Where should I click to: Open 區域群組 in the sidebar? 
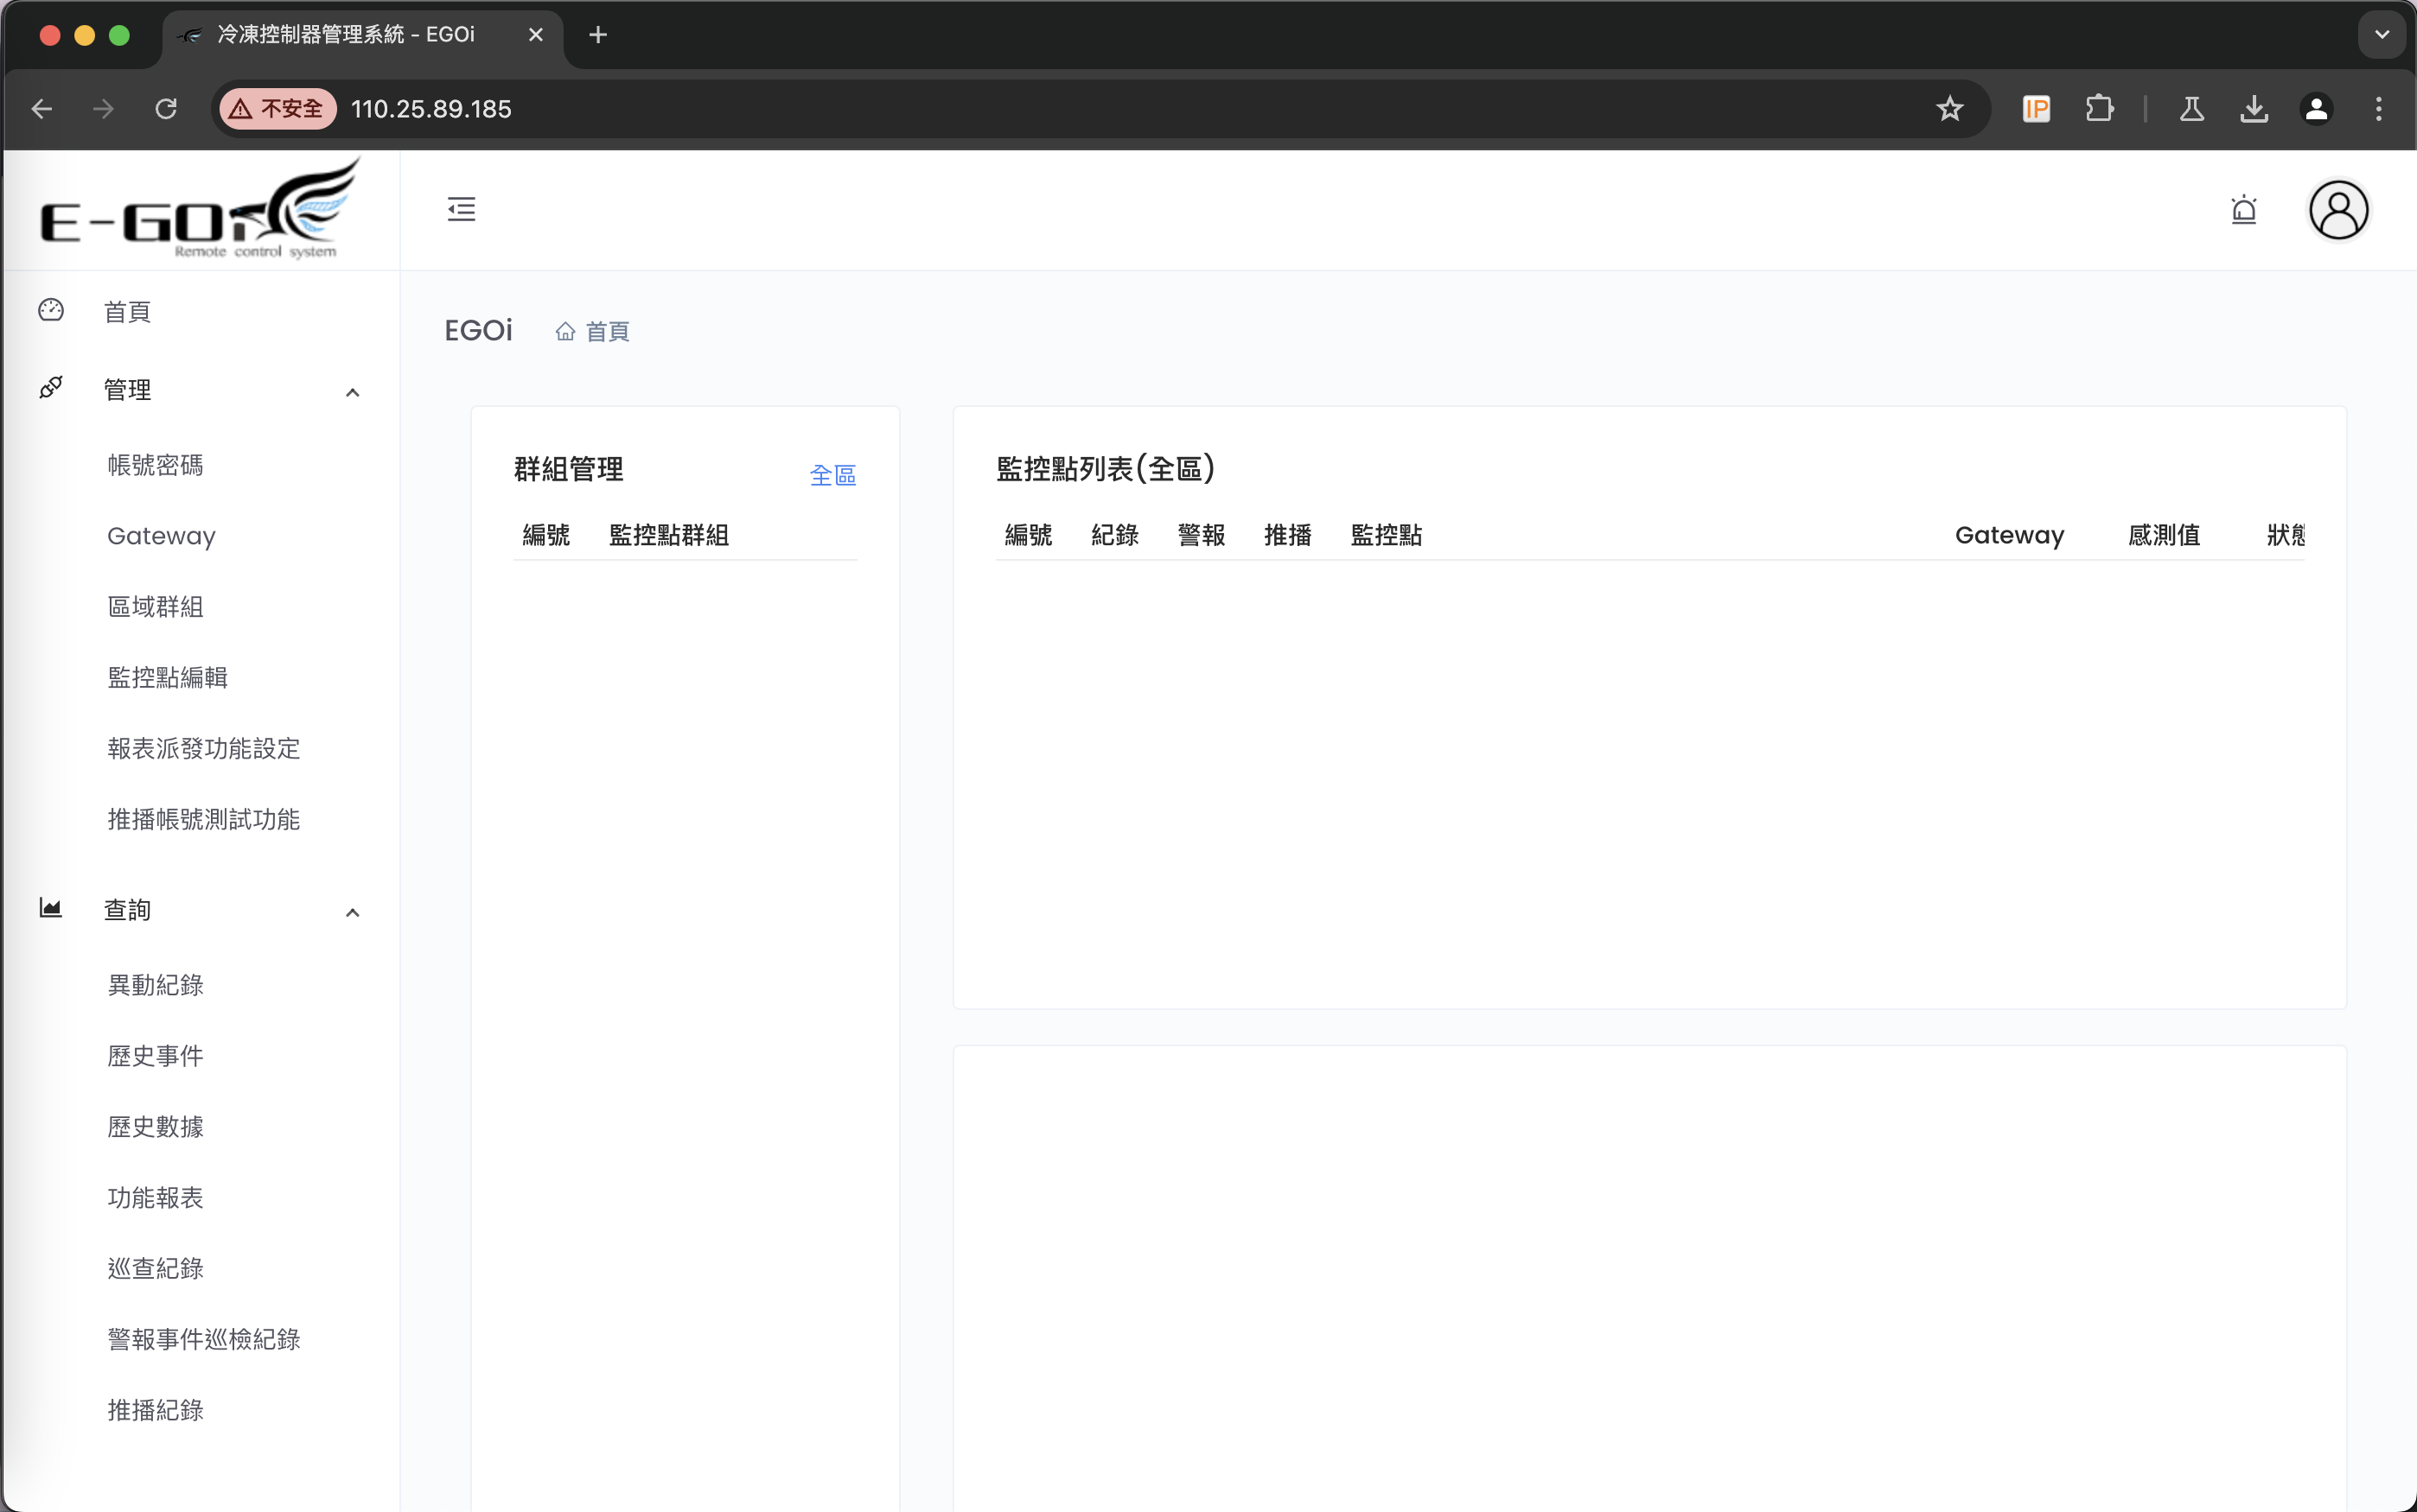[155, 606]
